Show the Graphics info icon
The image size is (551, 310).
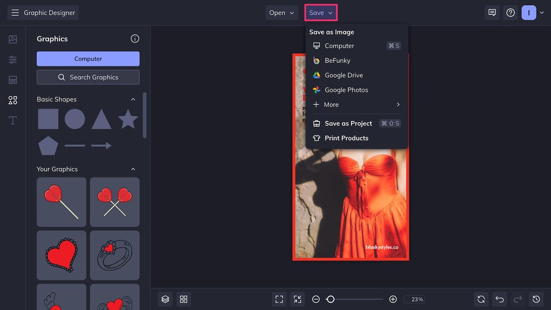[x=135, y=39]
